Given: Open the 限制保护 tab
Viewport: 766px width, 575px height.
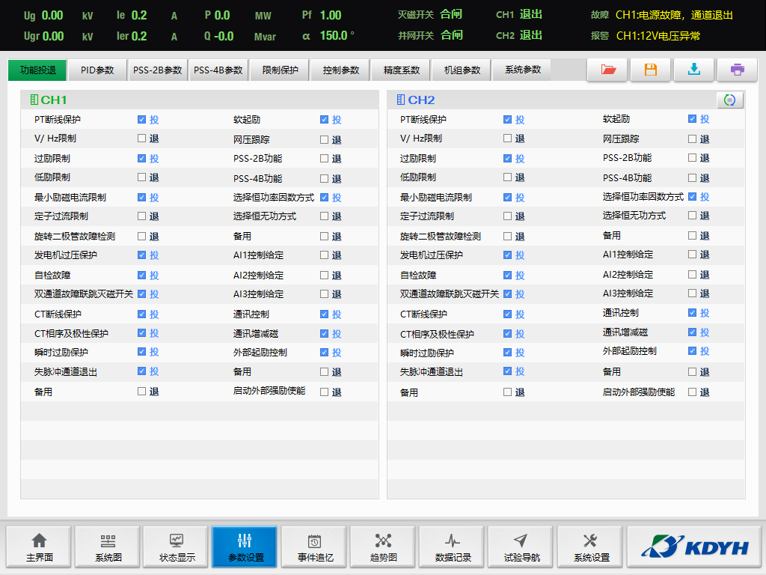Looking at the screenshot, I should [x=280, y=70].
